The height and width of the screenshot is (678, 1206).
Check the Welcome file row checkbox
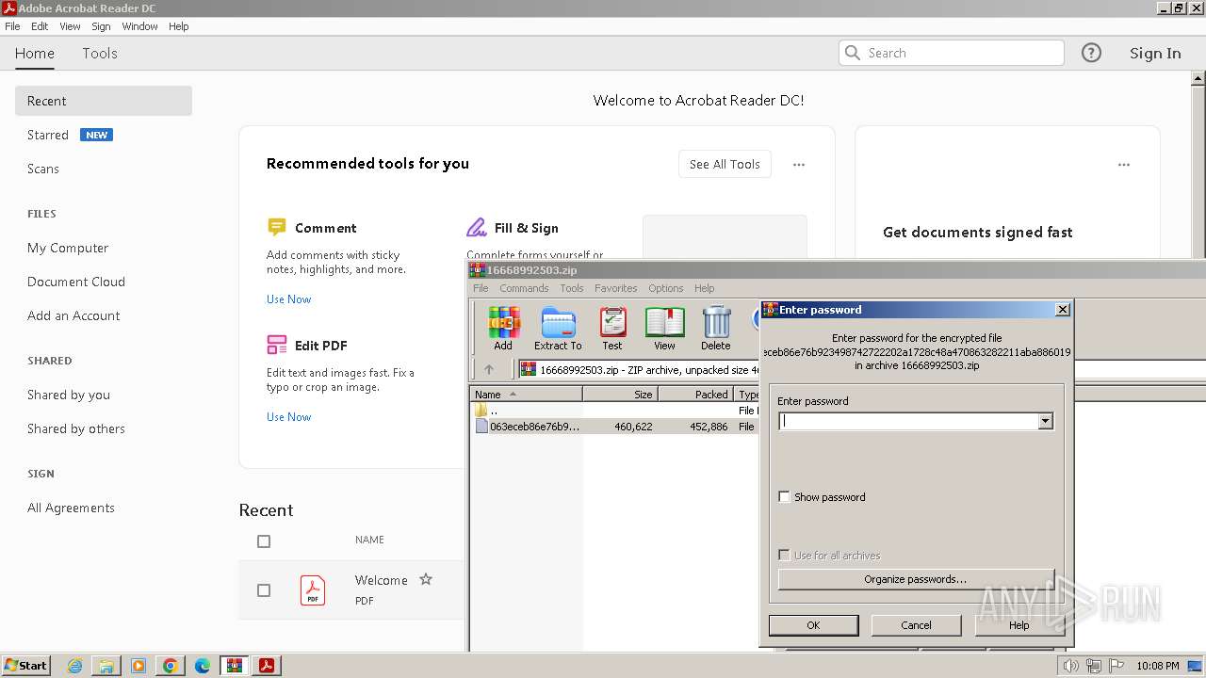click(x=264, y=590)
